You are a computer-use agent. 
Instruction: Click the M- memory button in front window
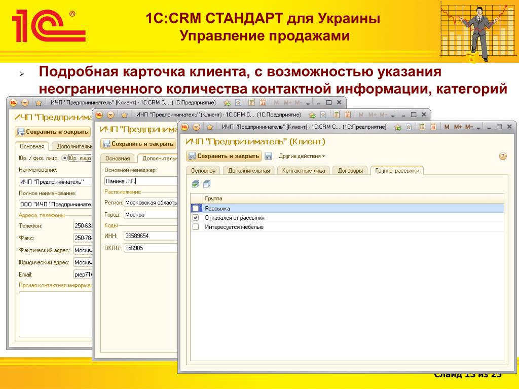tap(469, 127)
